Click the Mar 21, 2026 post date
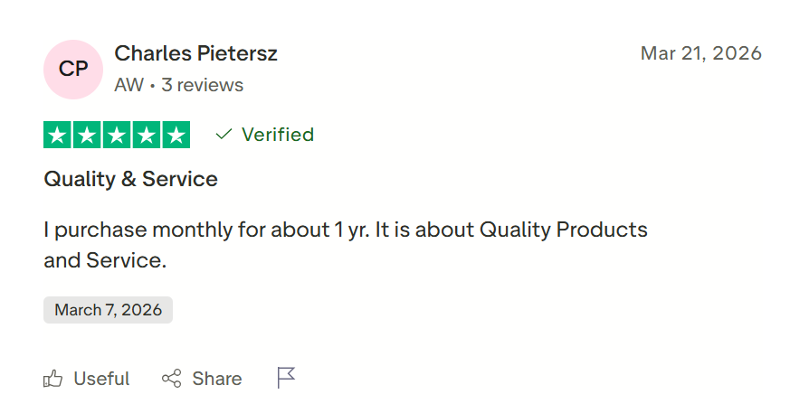809x413 pixels. (x=700, y=53)
